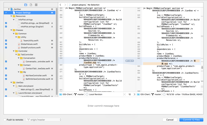Click project.pbxproj in the breadcrumb bar
207x125 pixels.
[x=79, y=5]
